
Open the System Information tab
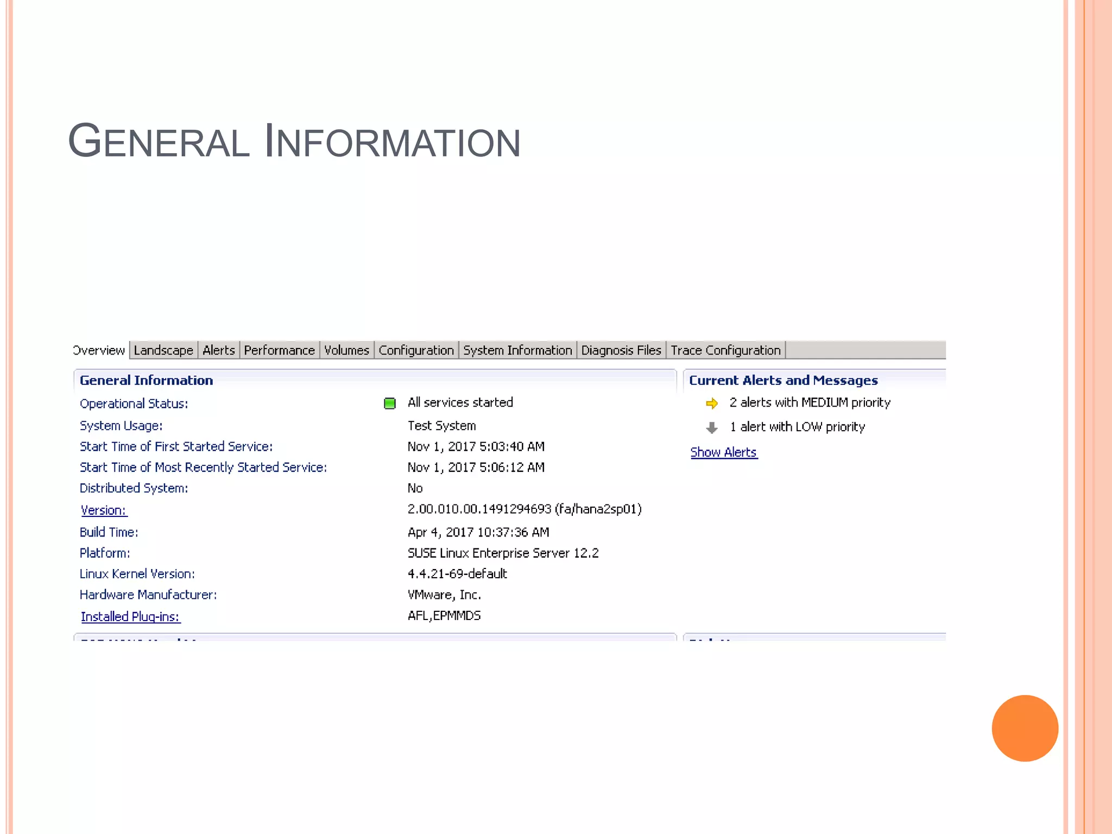tap(517, 350)
